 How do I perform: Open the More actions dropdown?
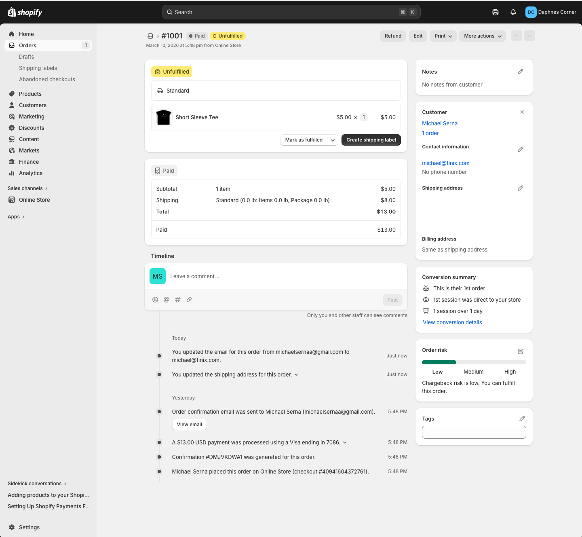pos(483,36)
